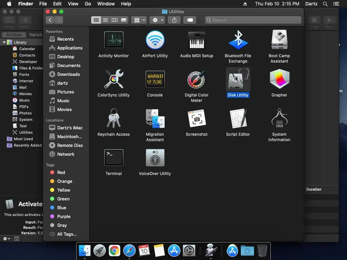Select Digital Color Meter icon
Viewport: 347px width, 260px height.
[197, 79]
